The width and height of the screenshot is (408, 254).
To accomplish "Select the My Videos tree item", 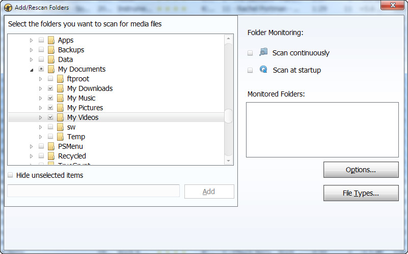I will click(83, 117).
